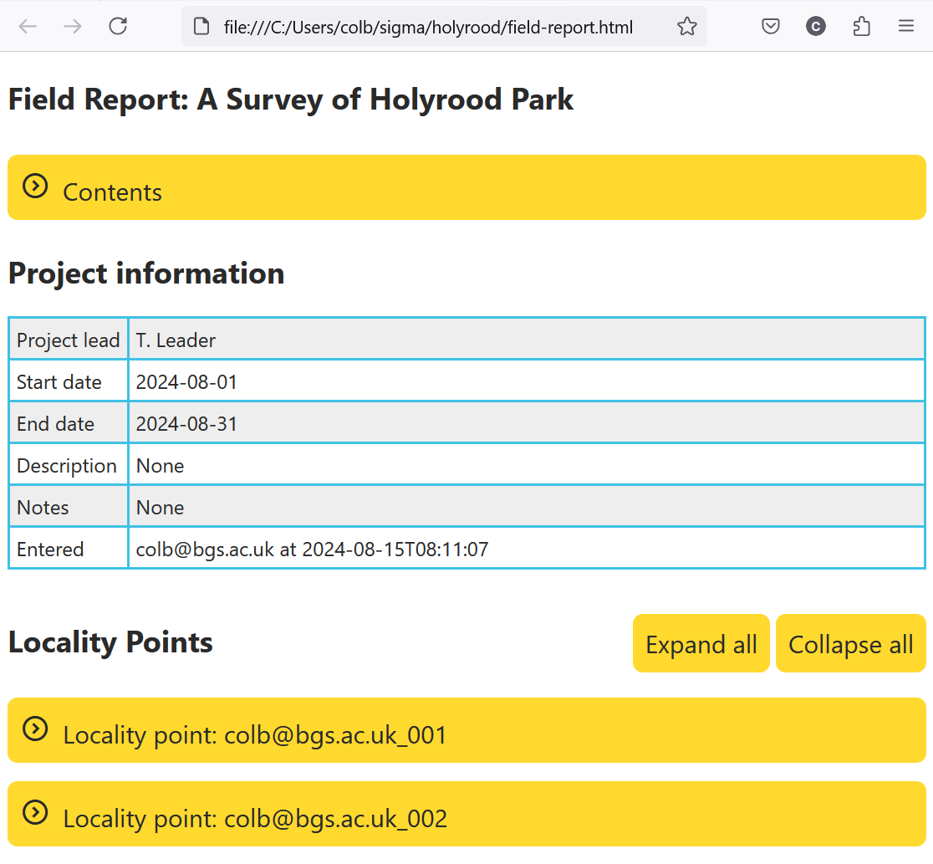Click the page info icon in address bar
Image resolution: width=933 pixels, height=864 pixels.
click(201, 26)
